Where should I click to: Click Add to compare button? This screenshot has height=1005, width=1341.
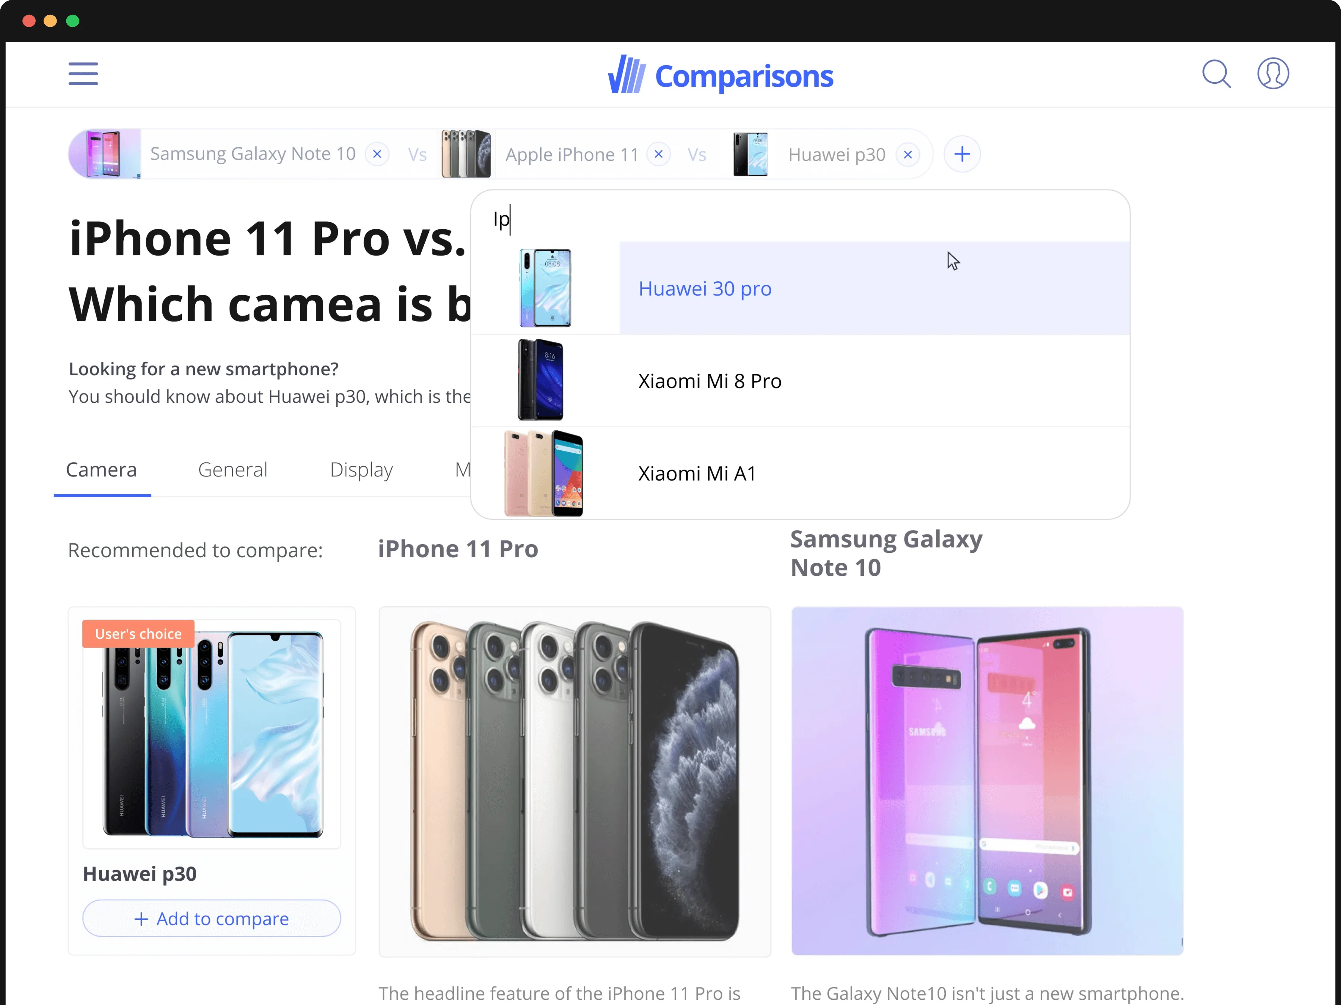[212, 918]
